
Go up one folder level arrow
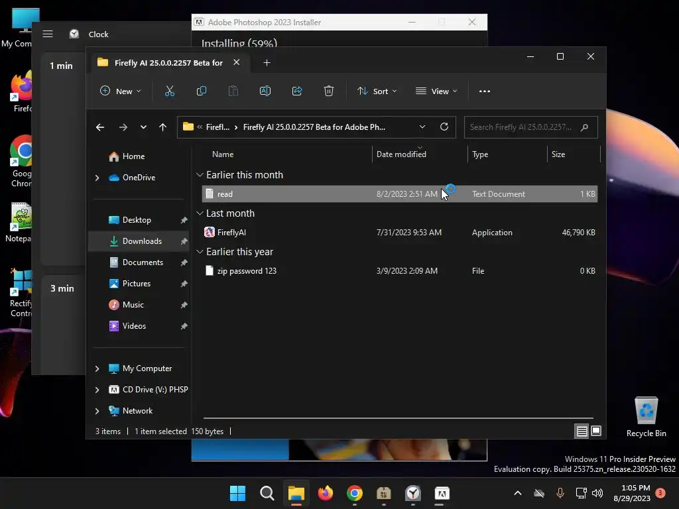(163, 127)
